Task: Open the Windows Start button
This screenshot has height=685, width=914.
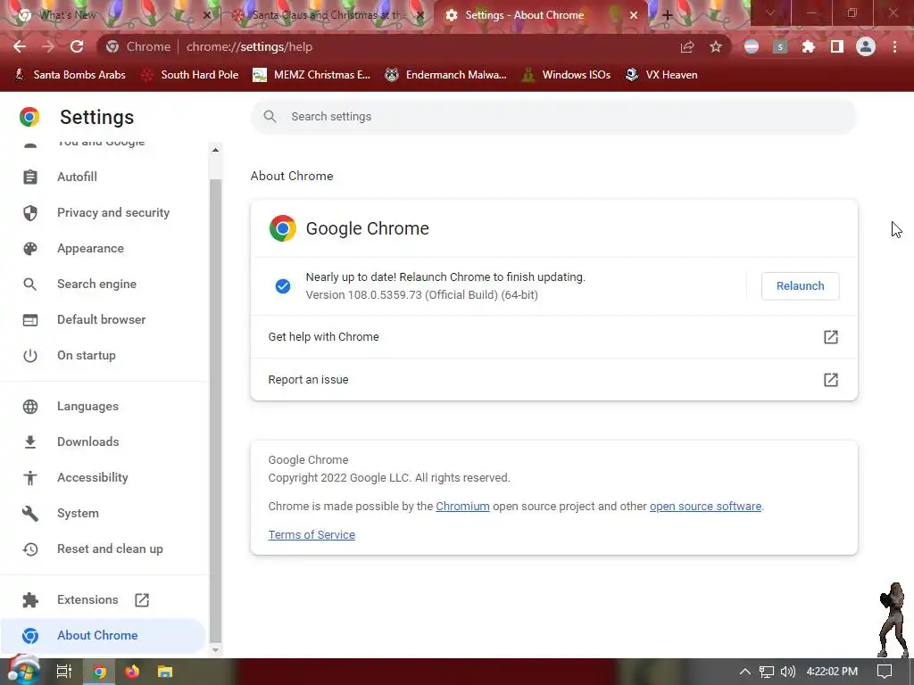Action: coord(23,671)
